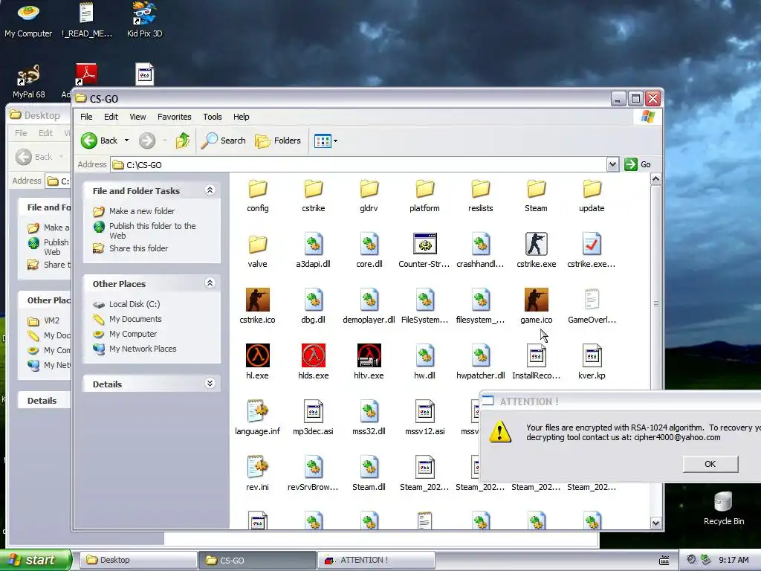This screenshot has height=571, width=761.
Task: Collapse the Other Places panel
Action: coord(210,283)
